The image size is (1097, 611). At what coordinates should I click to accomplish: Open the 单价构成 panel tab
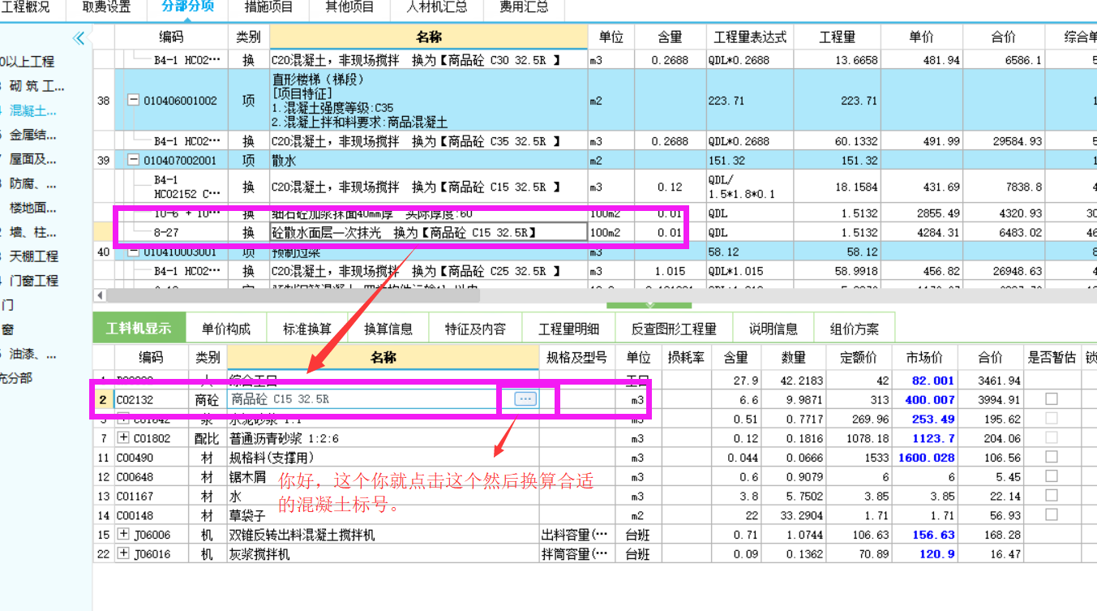(x=226, y=329)
